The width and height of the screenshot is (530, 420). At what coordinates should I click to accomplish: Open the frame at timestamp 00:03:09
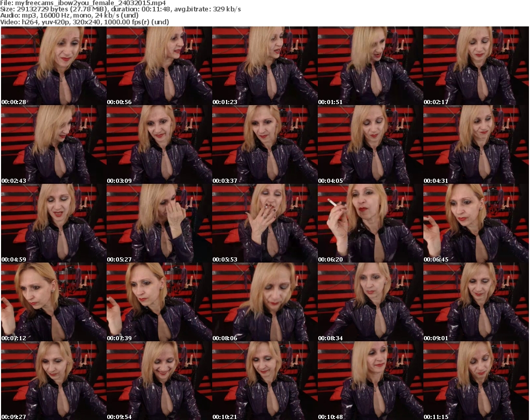coord(159,144)
